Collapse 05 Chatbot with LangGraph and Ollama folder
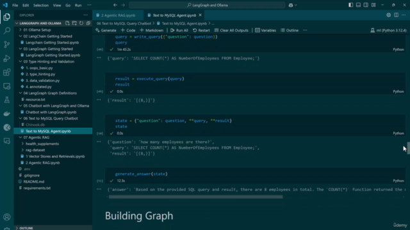 (53, 105)
